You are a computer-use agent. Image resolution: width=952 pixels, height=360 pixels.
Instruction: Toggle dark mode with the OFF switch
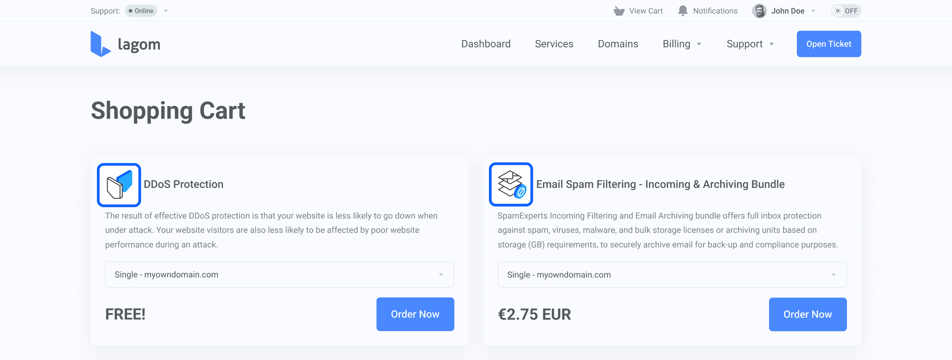pos(846,11)
